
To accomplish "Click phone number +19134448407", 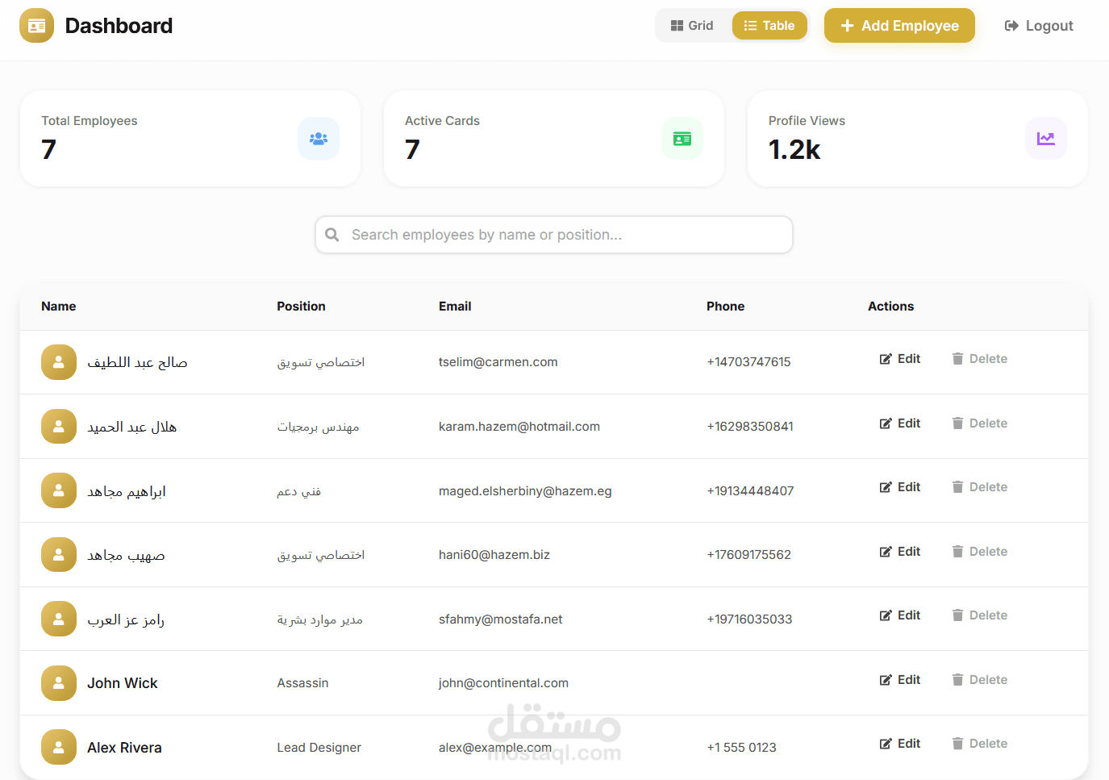I will [x=750, y=491].
